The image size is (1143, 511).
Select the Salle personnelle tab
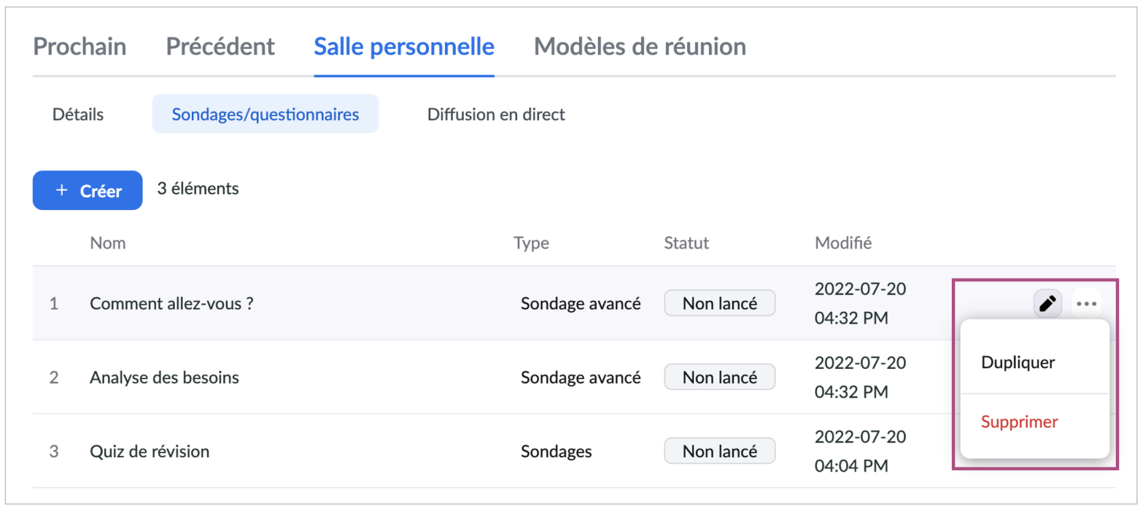point(403,46)
